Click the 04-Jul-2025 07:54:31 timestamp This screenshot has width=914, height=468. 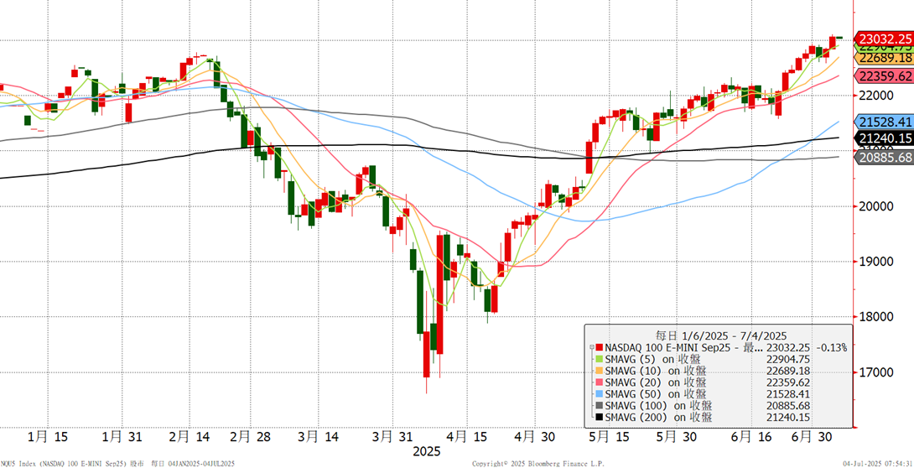pyautogui.click(x=876, y=463)
